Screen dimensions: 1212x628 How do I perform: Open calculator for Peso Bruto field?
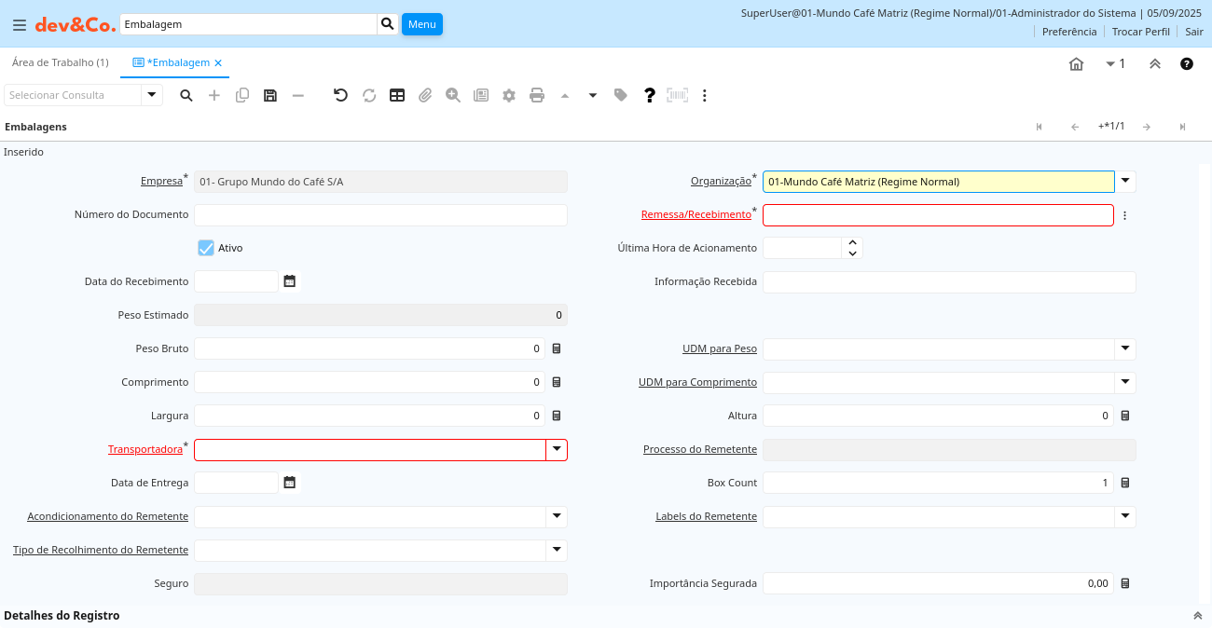[x=557, y=348]
